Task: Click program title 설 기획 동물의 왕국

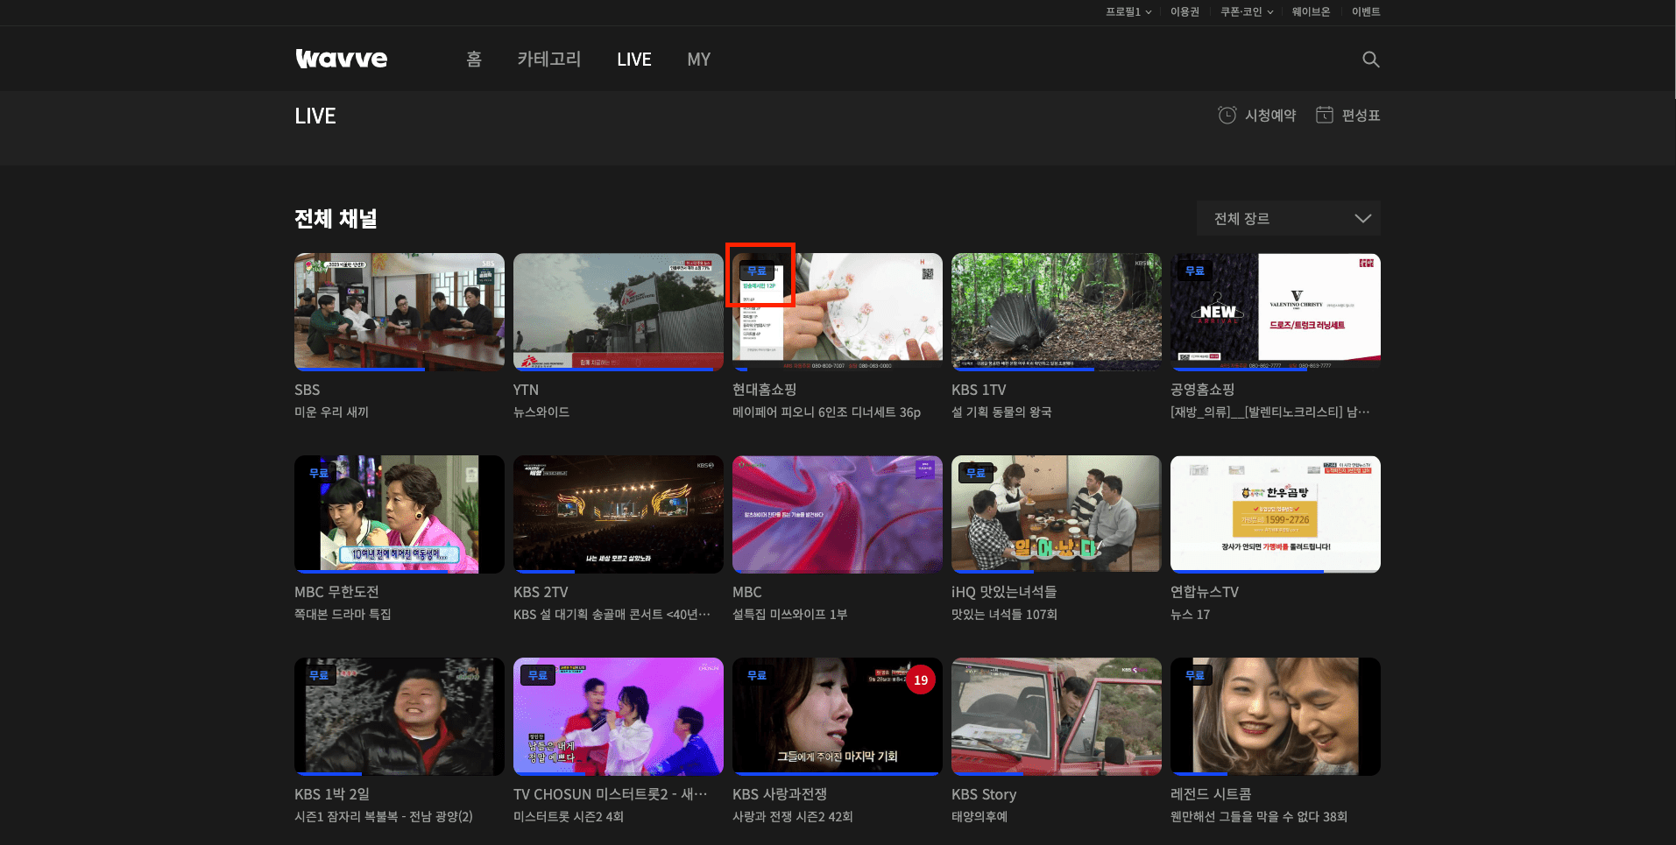Action: point(1001,412)
